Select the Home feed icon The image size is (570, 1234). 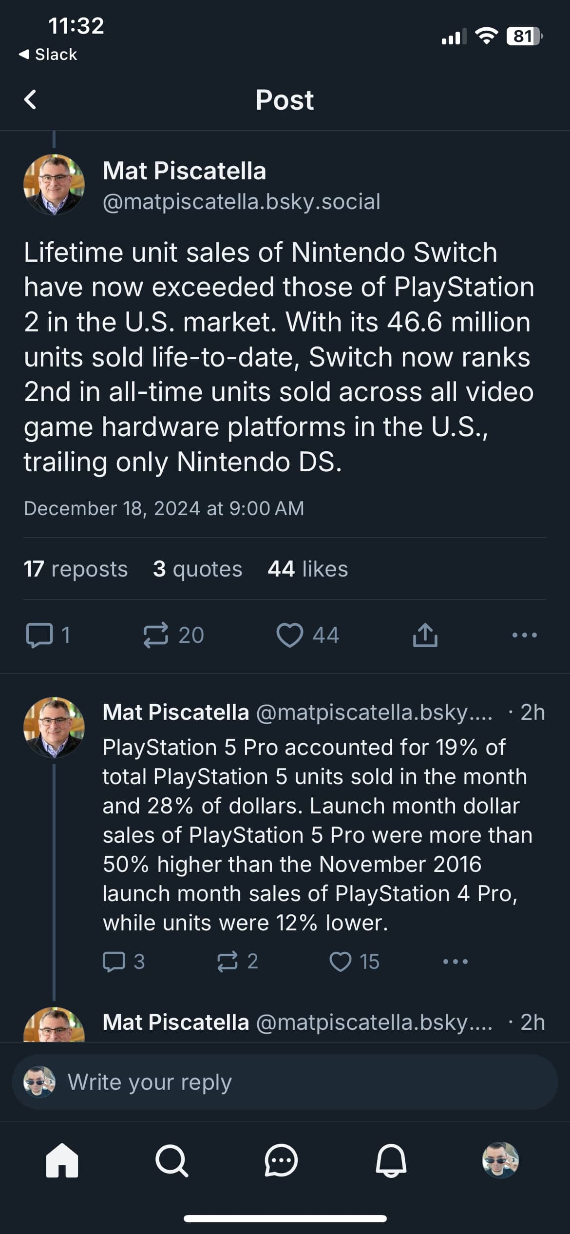pos(62,1160)
